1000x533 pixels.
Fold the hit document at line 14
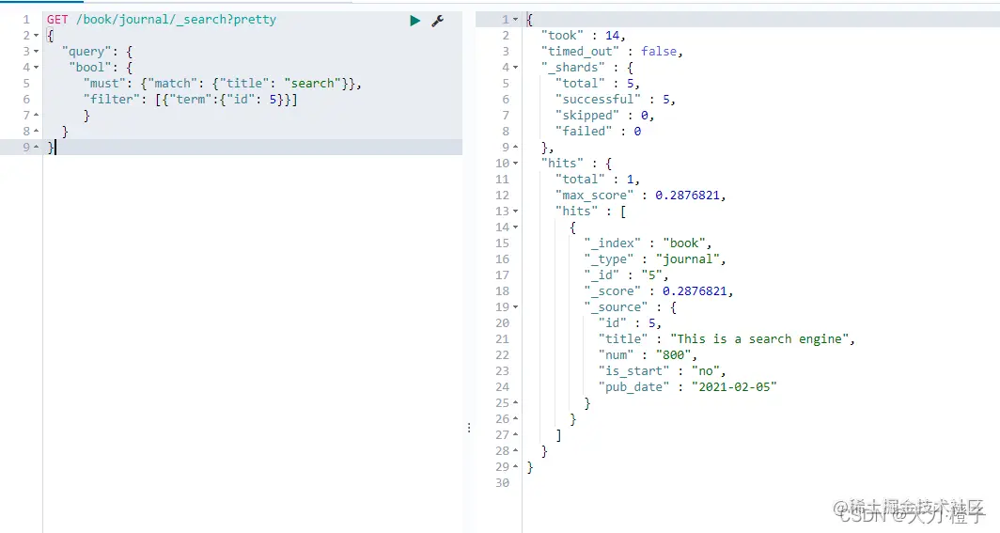click(x=515, y=227)
